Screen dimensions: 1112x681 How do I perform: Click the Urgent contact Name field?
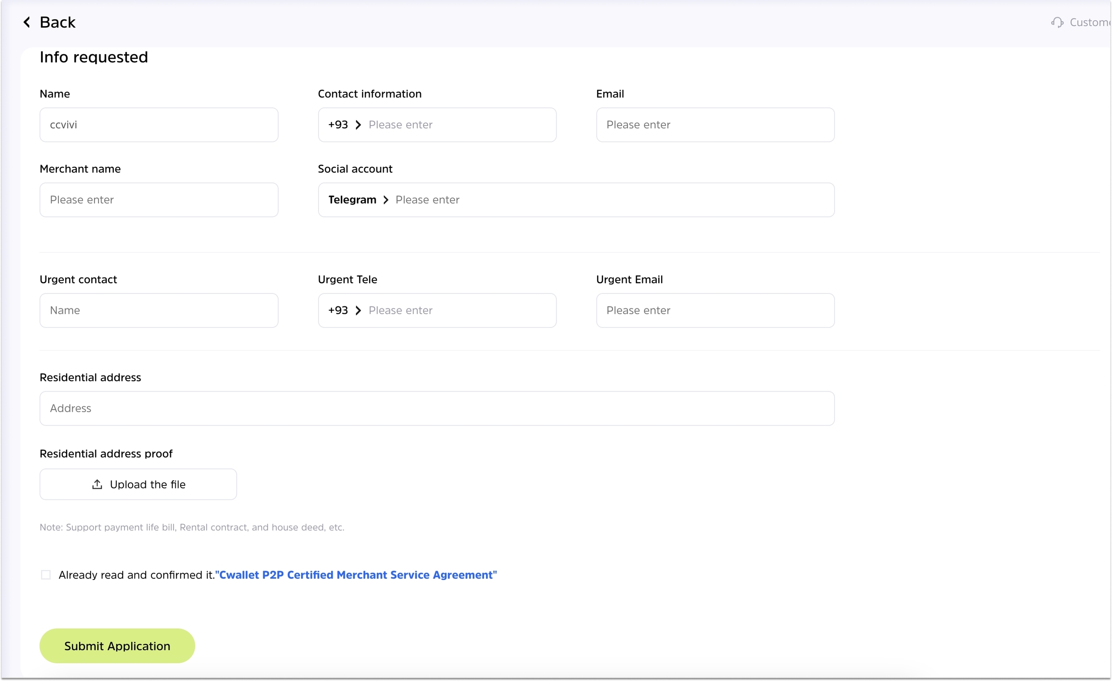(x=159, y=310)
